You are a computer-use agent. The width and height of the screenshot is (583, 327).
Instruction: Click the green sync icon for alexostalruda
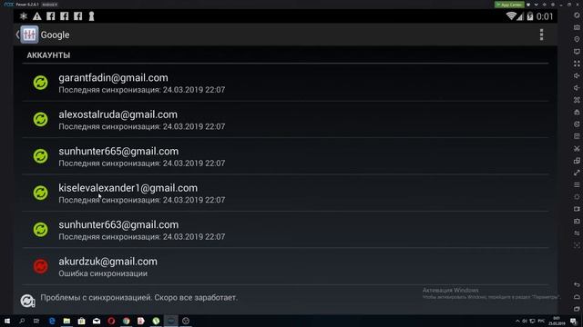point(40,119)
